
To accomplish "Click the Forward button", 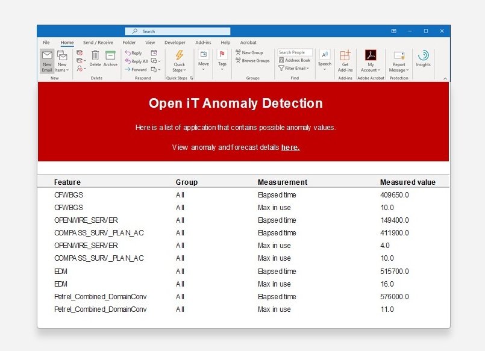I will [136, 69].
